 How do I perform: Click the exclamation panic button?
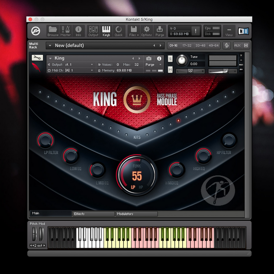coord(195,31)
